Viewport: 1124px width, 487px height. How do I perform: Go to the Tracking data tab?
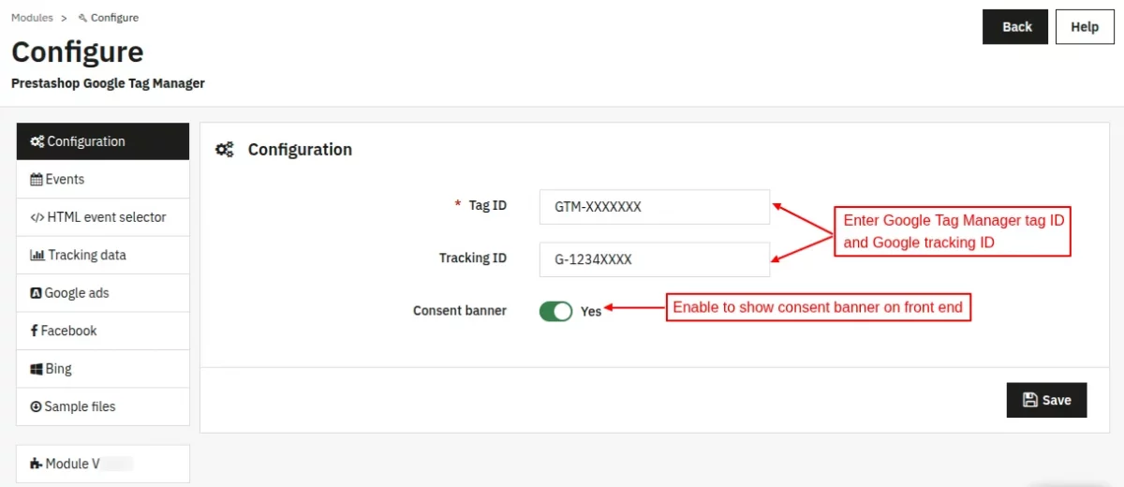click(103, 255)
